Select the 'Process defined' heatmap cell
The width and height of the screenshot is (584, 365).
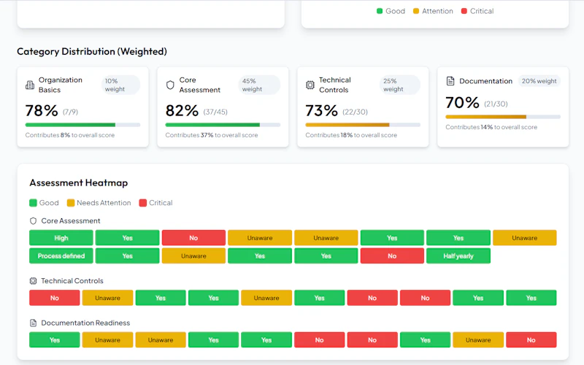(61, 256)
